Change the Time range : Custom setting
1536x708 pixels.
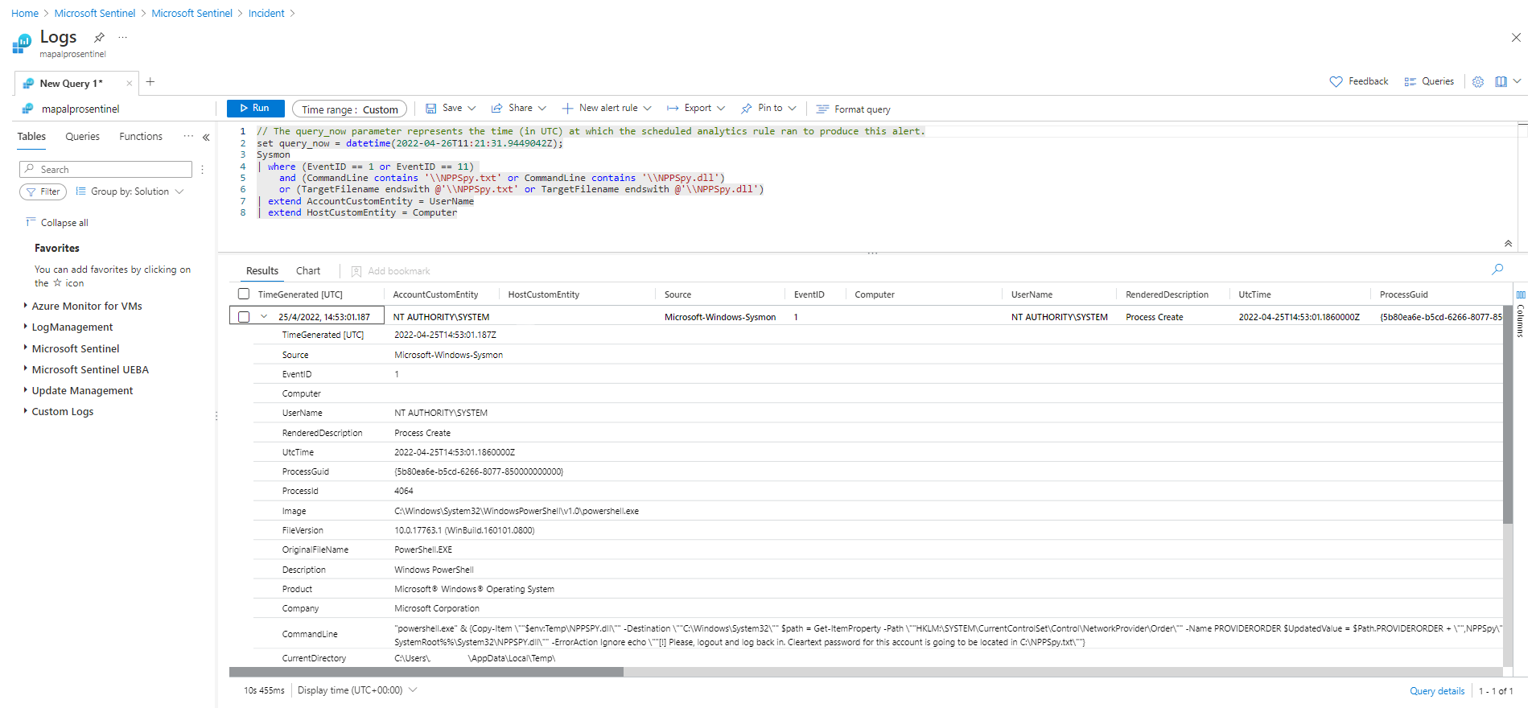349,109
